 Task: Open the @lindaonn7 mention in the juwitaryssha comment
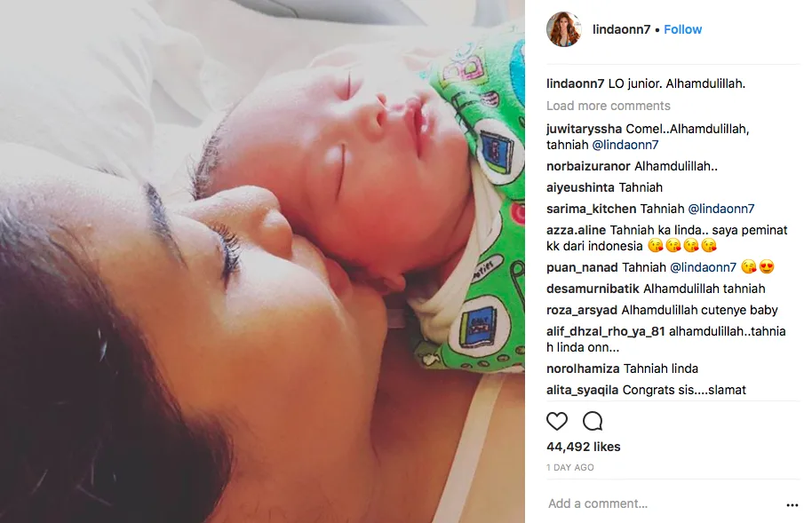coord(625,145)
